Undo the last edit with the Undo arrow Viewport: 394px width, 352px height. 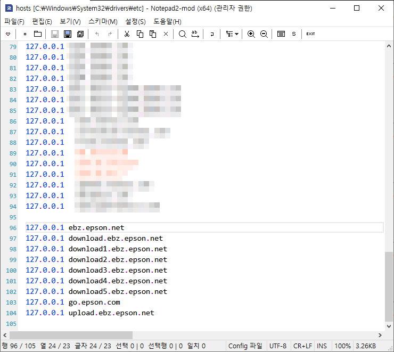coord(97,34)
